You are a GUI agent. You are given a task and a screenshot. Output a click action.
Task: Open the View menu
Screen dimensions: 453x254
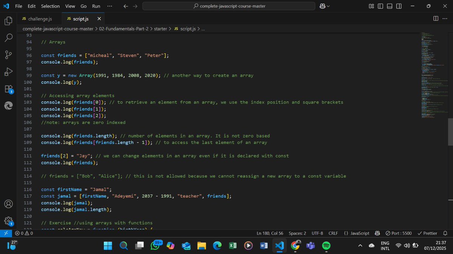pyautogui.click(x=70, y=6)
